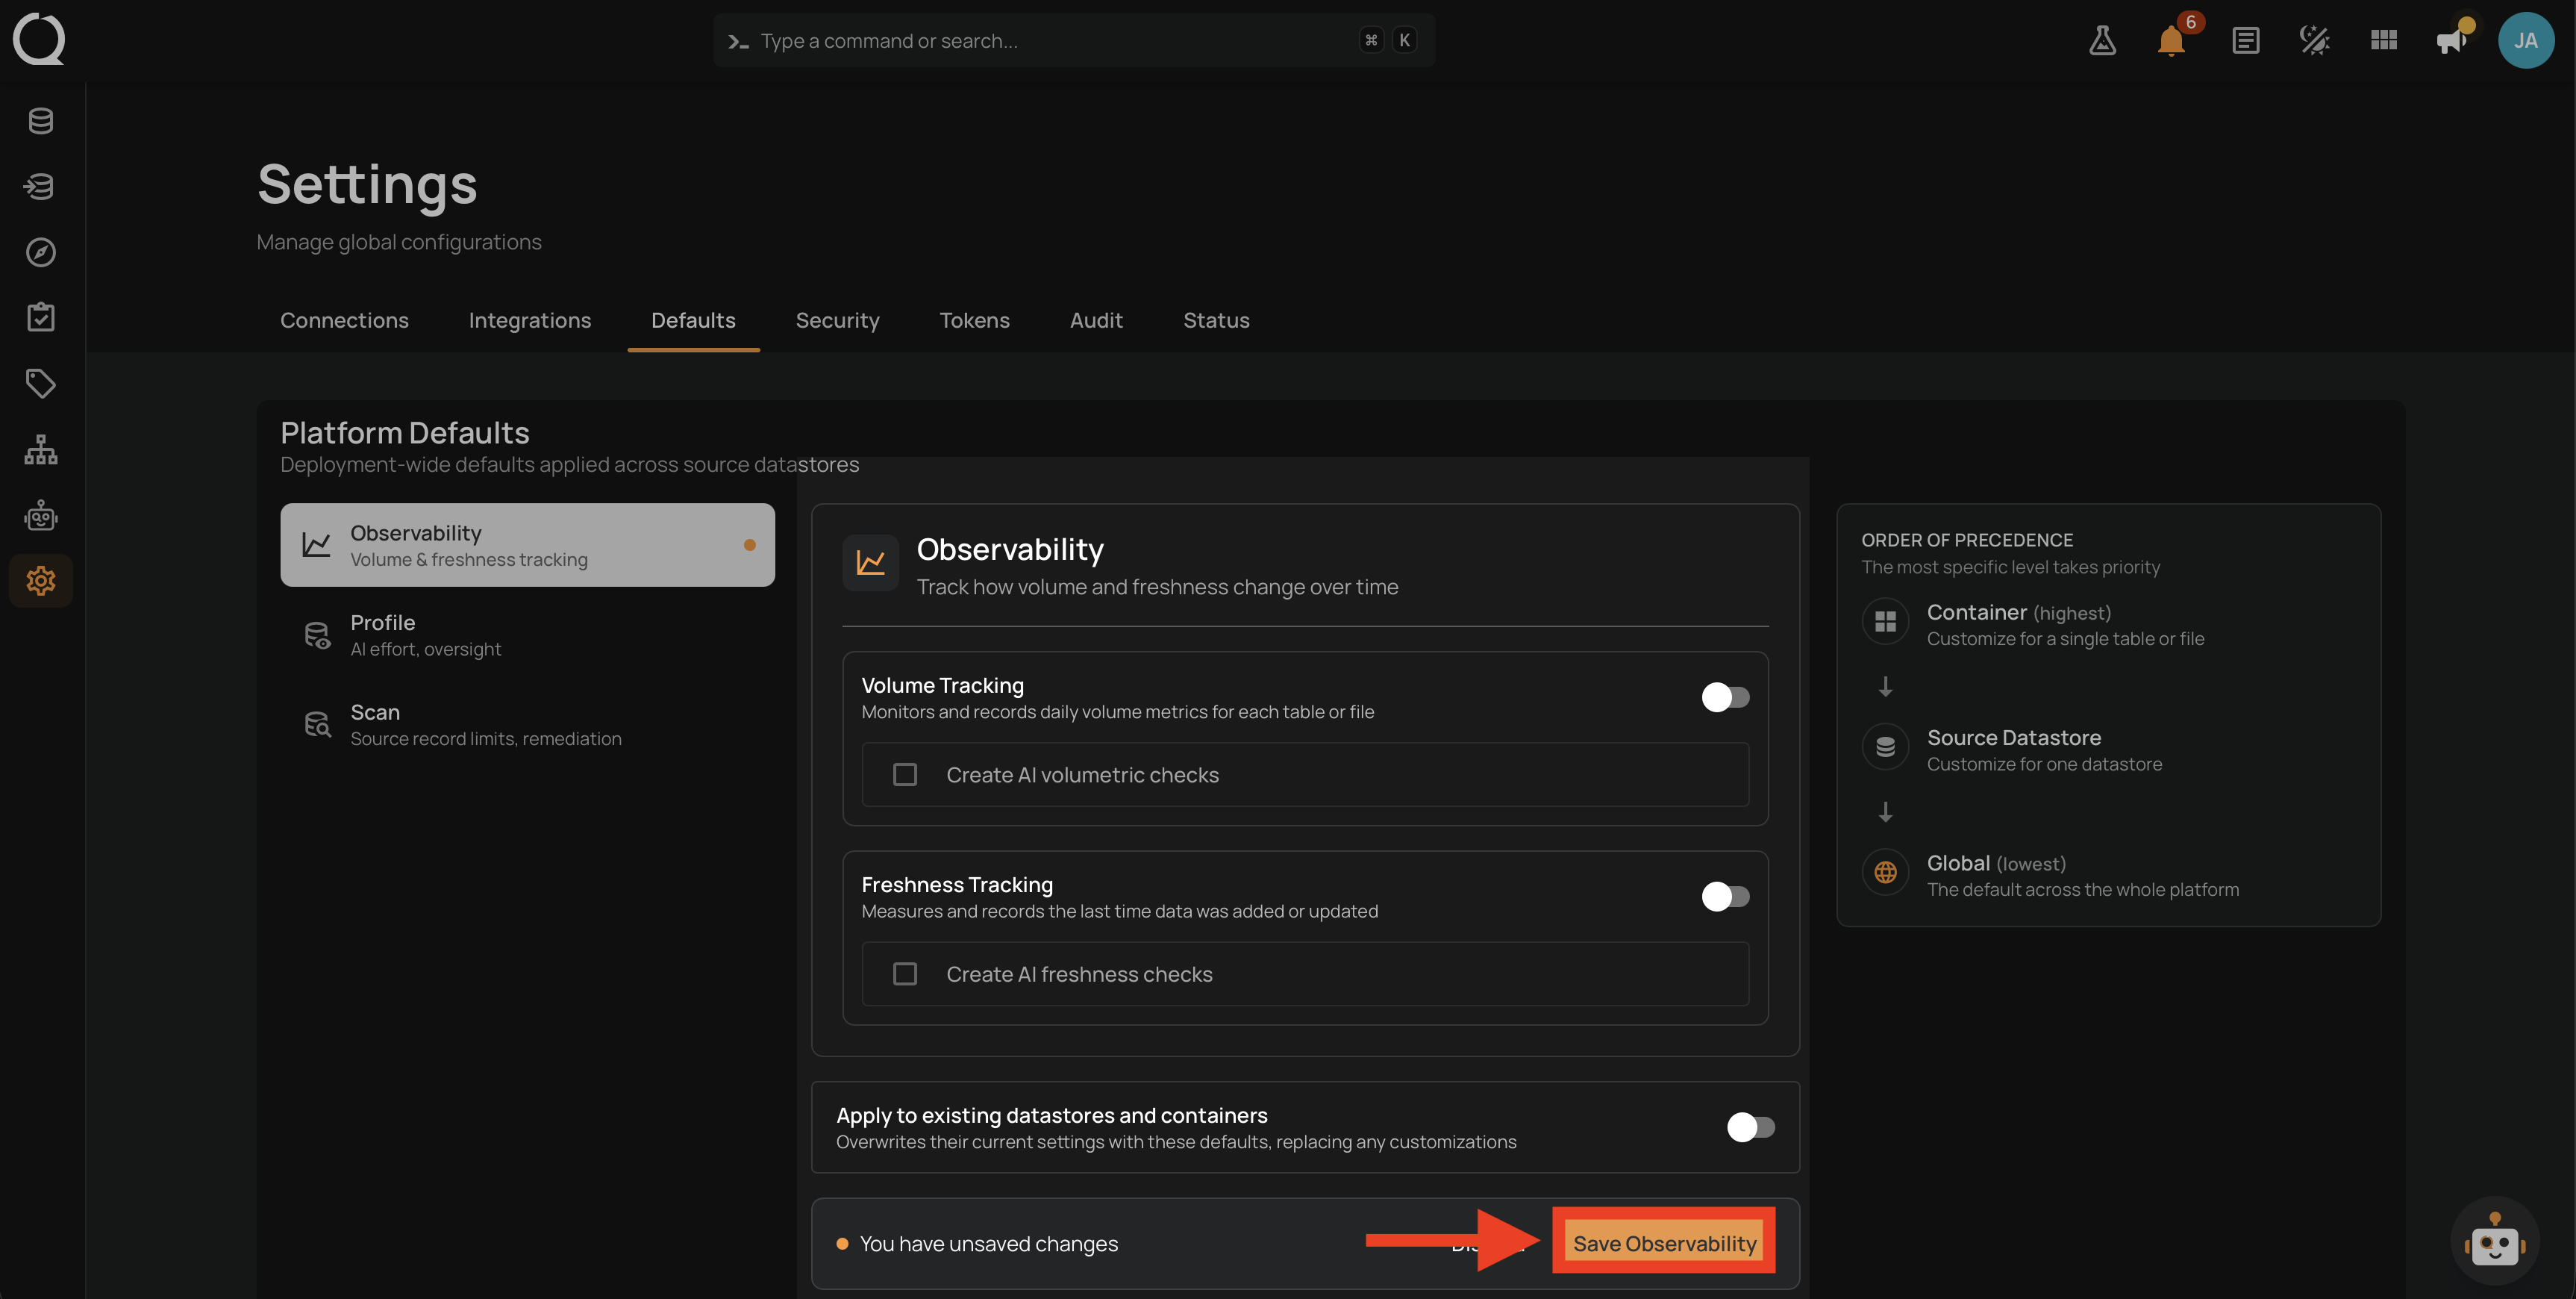Click the theme toggle wand icon

pyautogui.click(x=2314, y=40)
